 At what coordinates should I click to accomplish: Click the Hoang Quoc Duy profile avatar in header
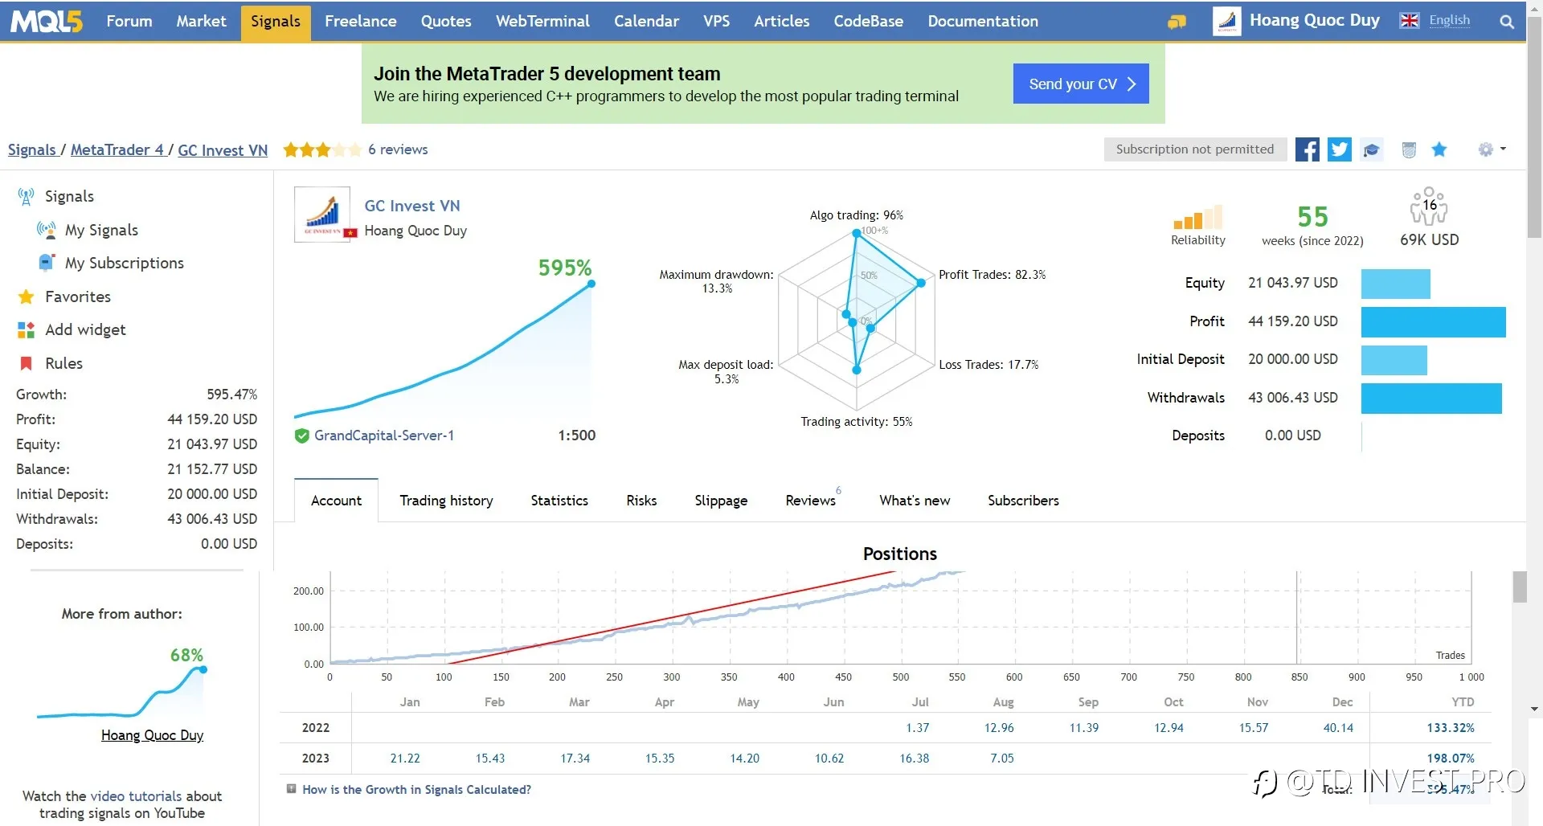click(1226, 21)
